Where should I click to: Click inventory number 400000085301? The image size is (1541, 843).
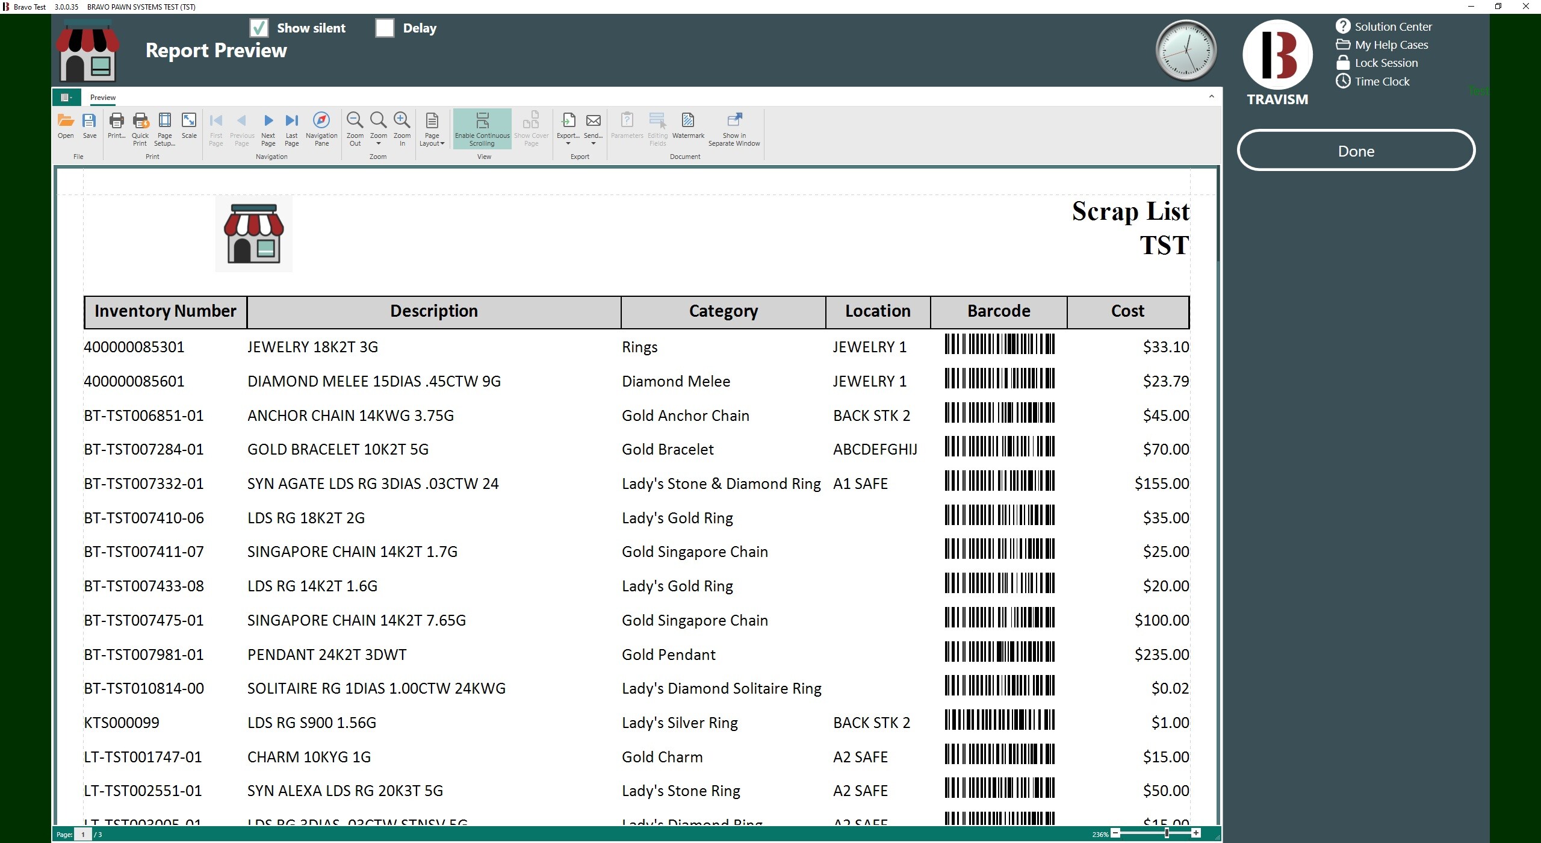[134, 347]
